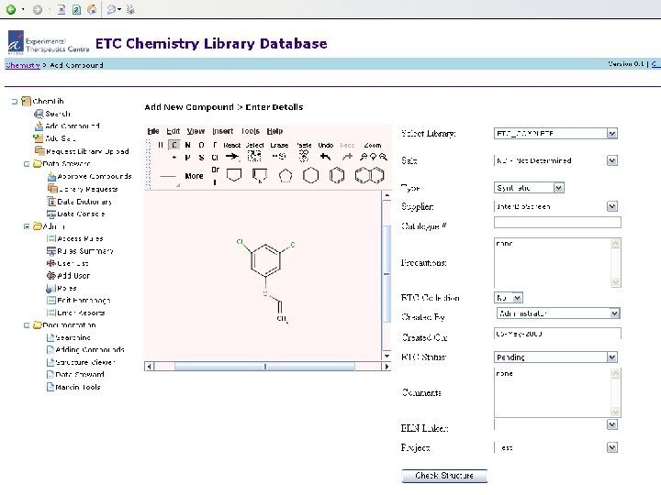The width and height of the screenshot is (661, 495).
Task: Click inside the Precautions text area
Action: pos(553,262)
